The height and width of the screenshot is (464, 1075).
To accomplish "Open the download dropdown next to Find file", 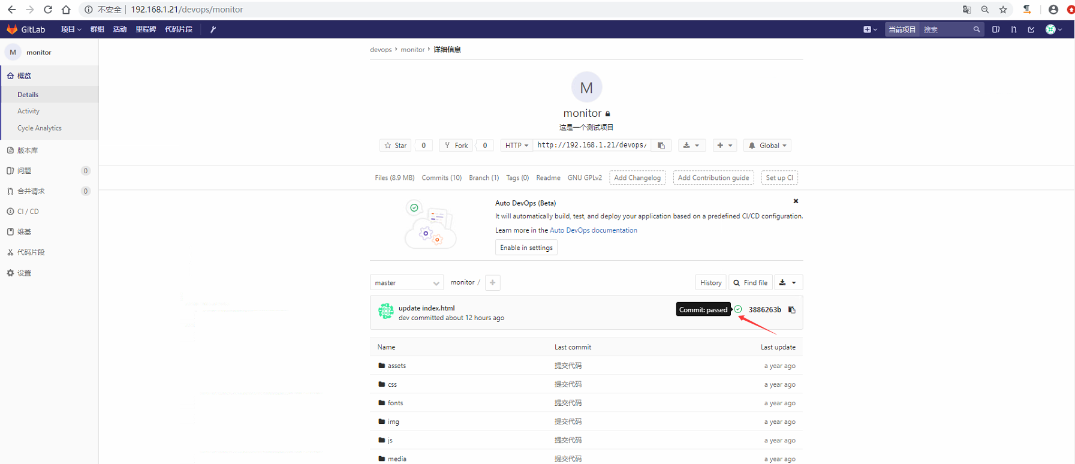I will [x=788, y=282].
